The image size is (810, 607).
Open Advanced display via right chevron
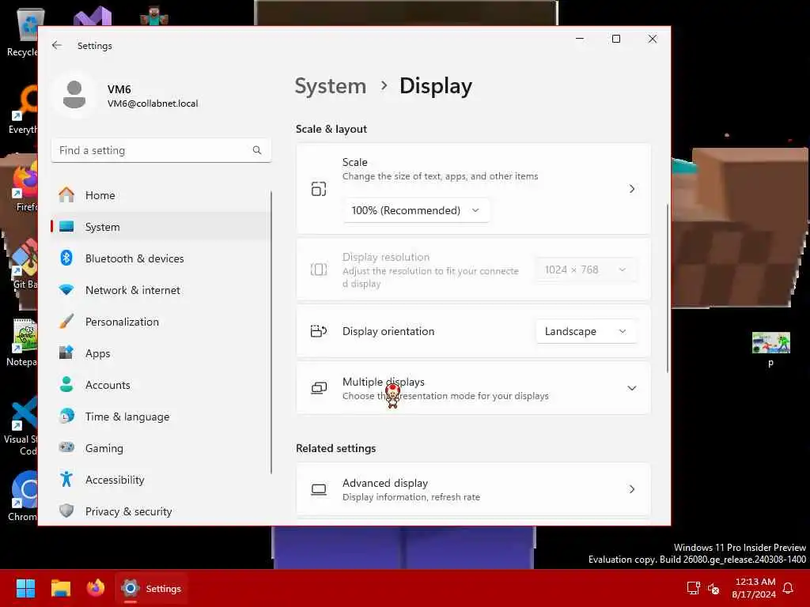(x=632, y=489)
